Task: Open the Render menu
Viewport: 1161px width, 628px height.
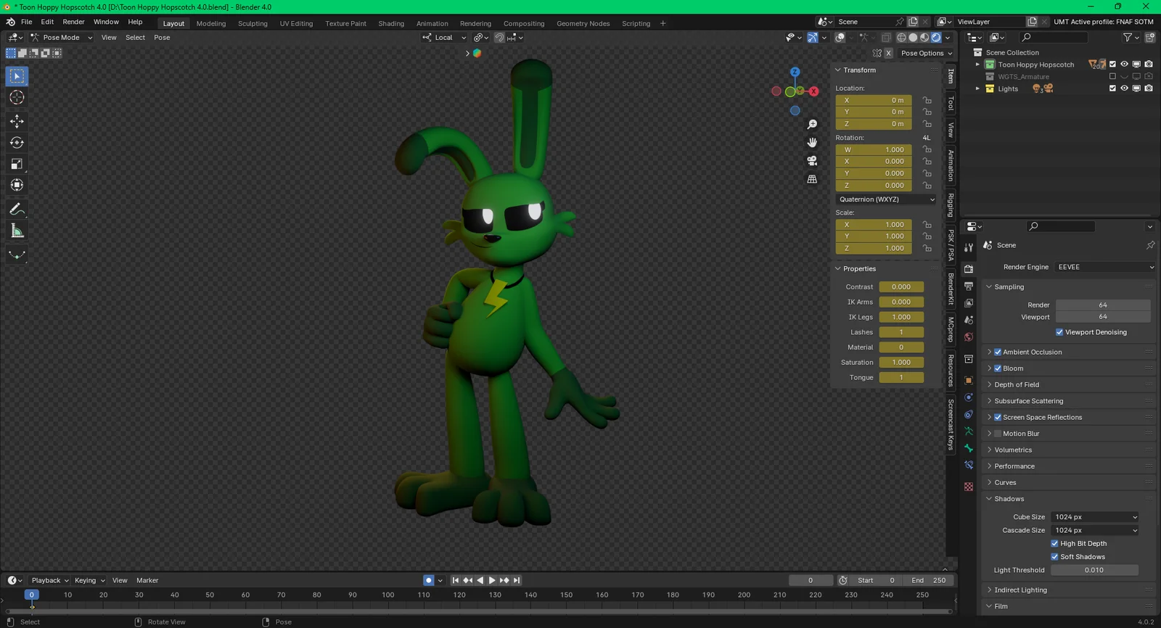Action: coord(73,22)
